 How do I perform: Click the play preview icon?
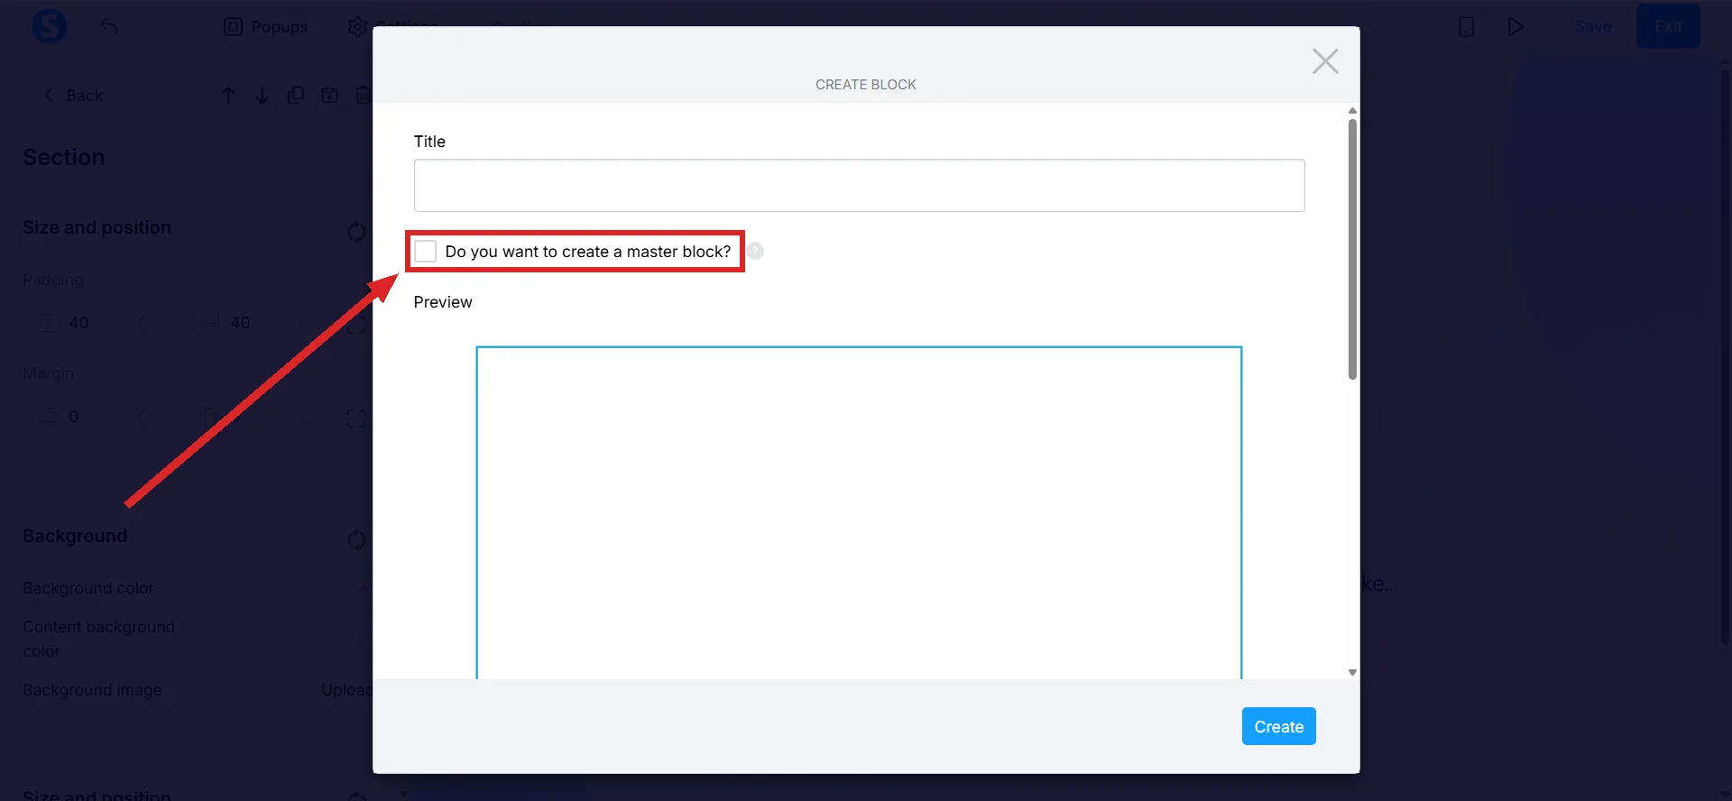(1515, 27)
